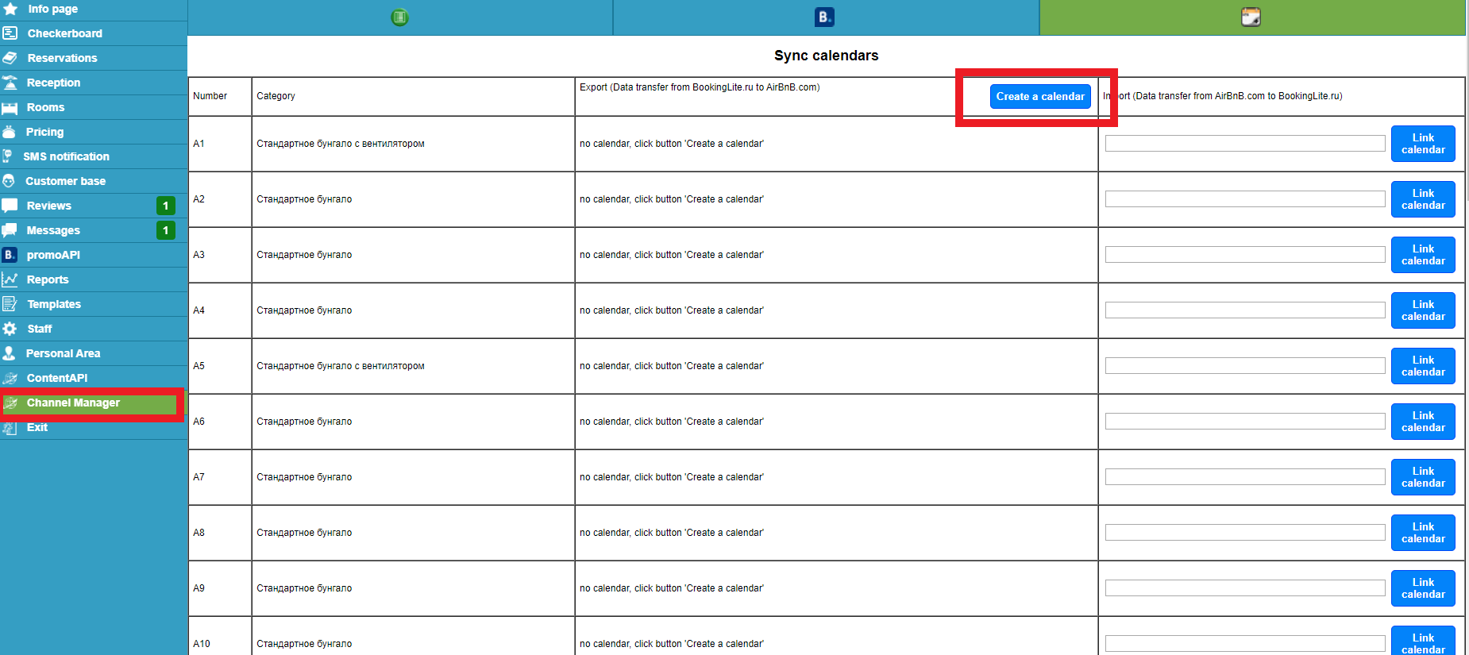Click the Reservations sidebar icon
This screenshot has width=1469, height=655.
[x=10, y=58]
